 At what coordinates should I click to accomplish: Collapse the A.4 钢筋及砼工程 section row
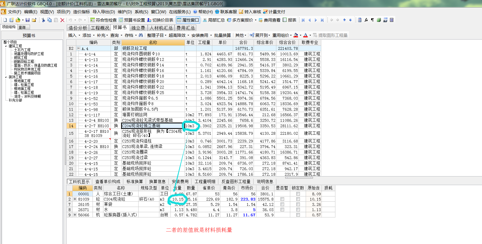78,48
